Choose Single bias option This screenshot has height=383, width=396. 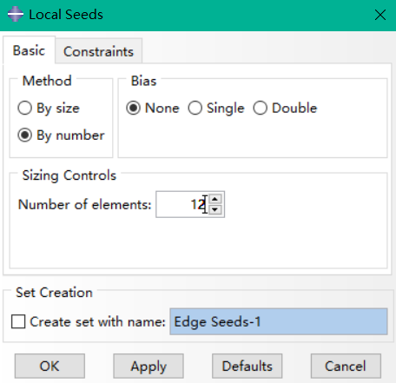195,108
